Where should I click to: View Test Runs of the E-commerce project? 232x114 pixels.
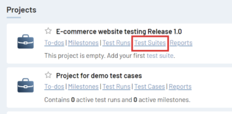click(116, 43)
